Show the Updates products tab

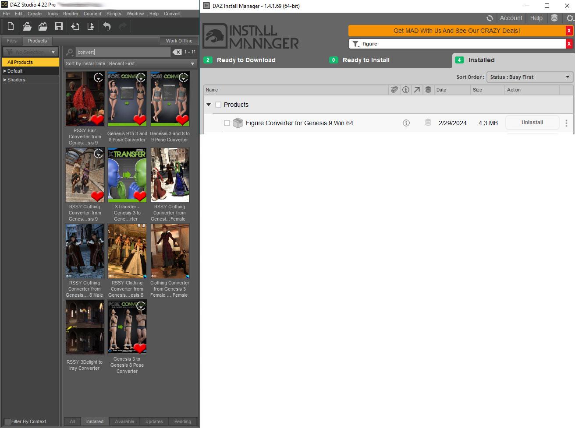pos(154,422)
